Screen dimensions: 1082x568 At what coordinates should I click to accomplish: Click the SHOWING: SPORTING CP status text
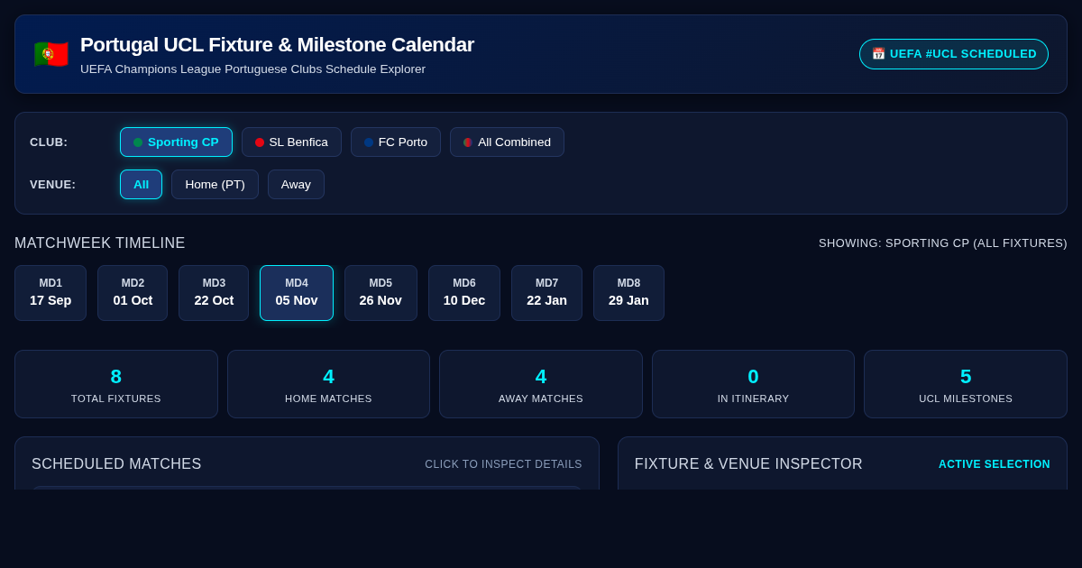coord(943,243)
